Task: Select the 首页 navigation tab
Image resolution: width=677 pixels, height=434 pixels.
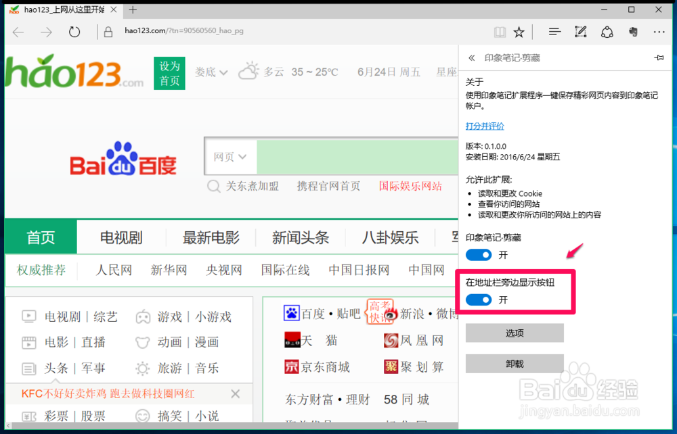Action: pyautogui.click(x=41, y=237)
